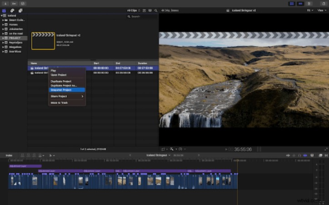Open the timeline Index button
Image resolution: width=329 pixels, height=205 pixels.
(x=9, y=156)
